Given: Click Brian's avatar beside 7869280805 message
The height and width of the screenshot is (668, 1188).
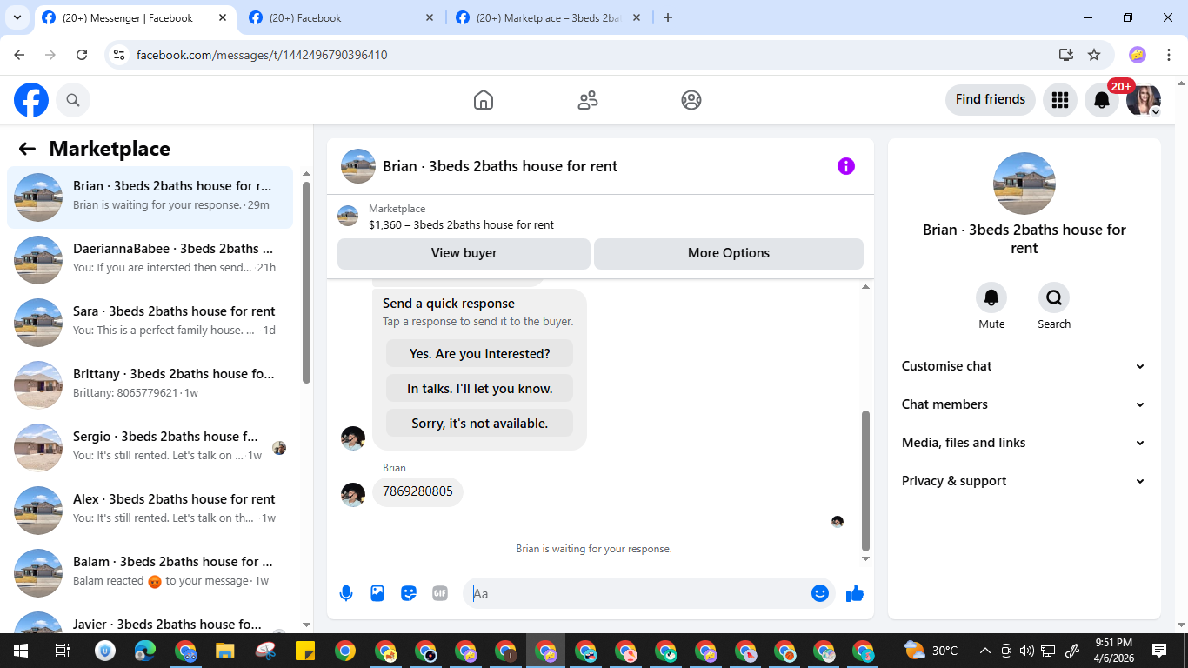Looking at the screenshot, I should [x=353, y=495].
